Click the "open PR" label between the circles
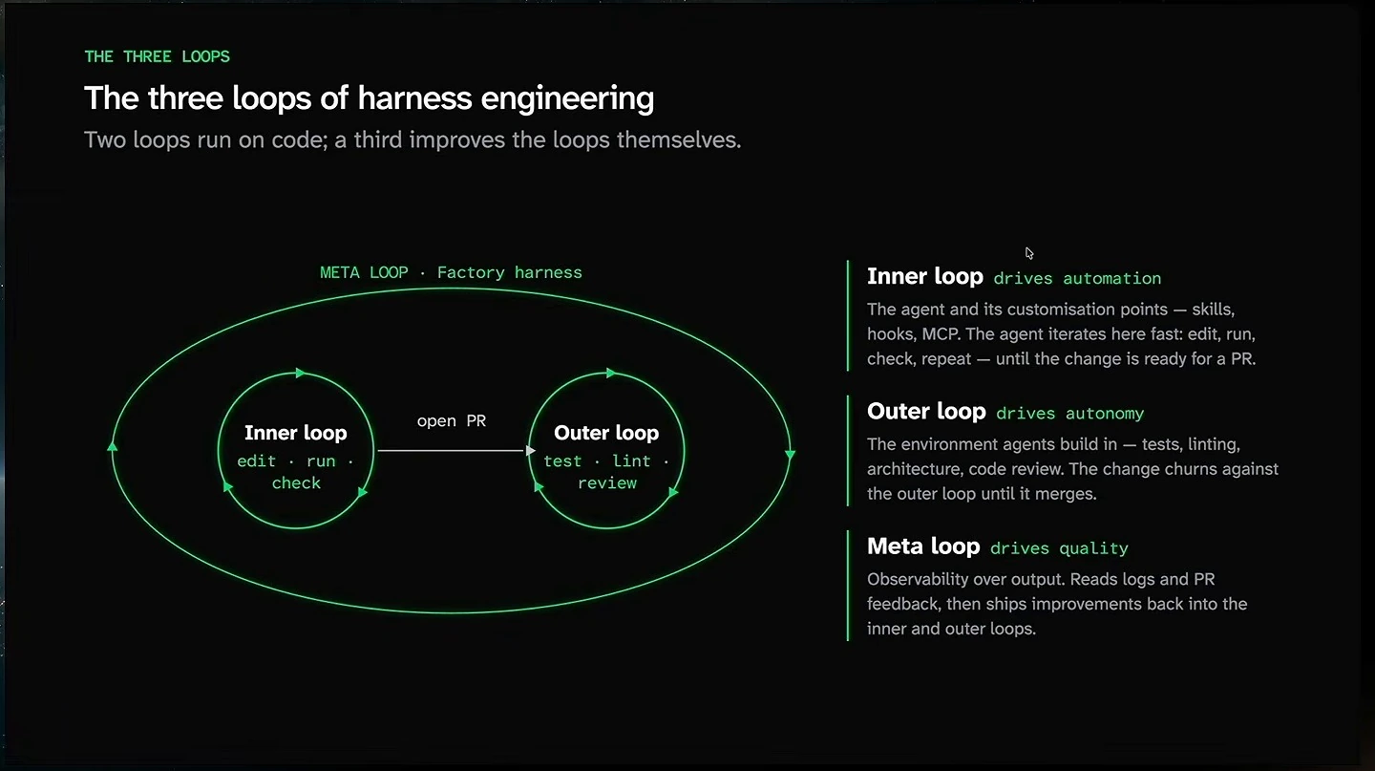The image size is (1375, 771). 452,420
